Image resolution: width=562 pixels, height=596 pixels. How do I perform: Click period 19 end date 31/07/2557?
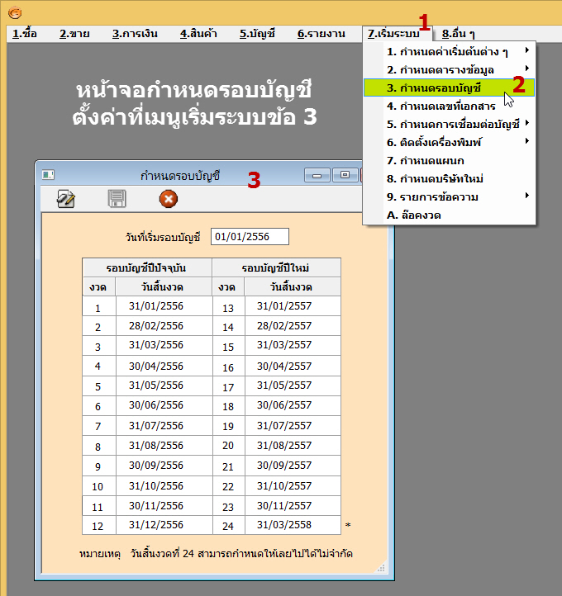[x=293, y=426]
